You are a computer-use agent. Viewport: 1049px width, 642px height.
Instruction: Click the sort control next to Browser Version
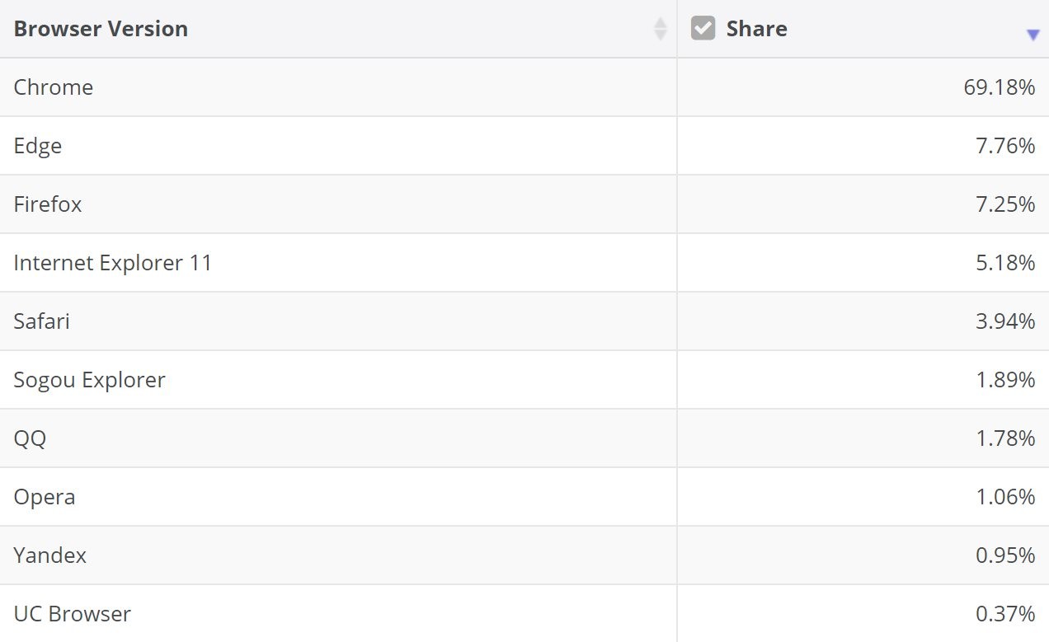click(x=660, y=28)
